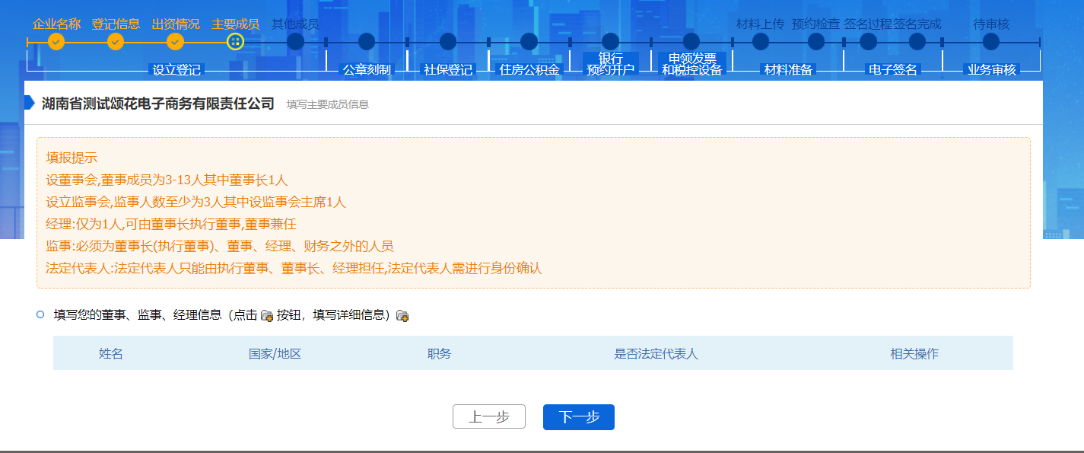Click the 签名过程 step circle

point(868,41)
